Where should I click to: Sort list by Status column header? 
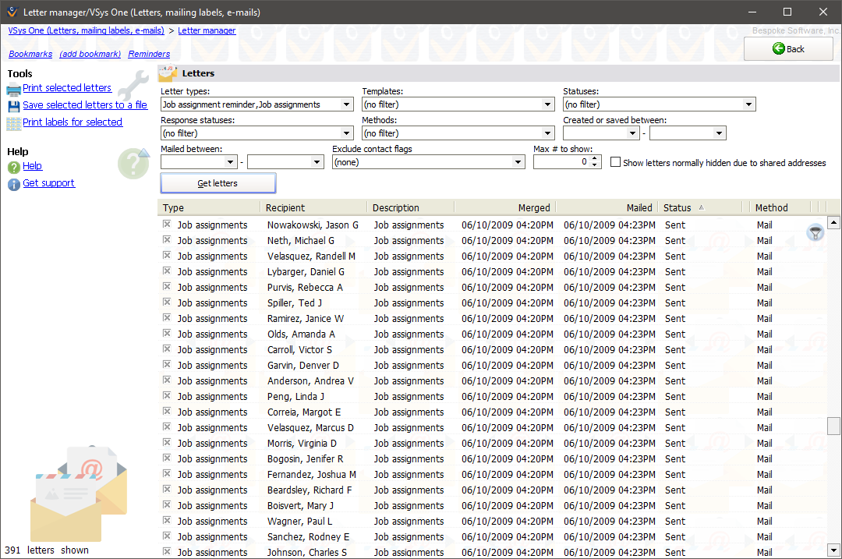[678, 207]
